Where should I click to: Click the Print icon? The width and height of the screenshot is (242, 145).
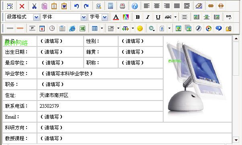coord(122,6)
